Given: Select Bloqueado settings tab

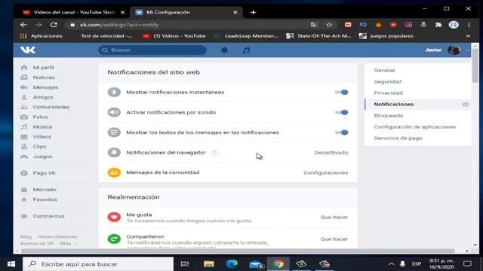Looking at the screenshot, I should pos(389,115).
